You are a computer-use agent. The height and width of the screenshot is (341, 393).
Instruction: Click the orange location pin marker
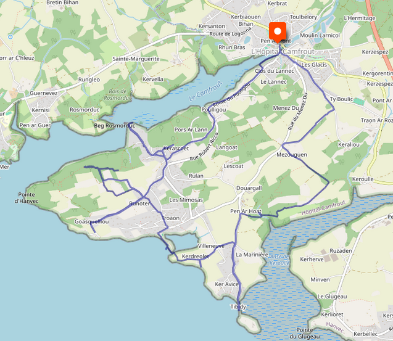click(278, 33)
